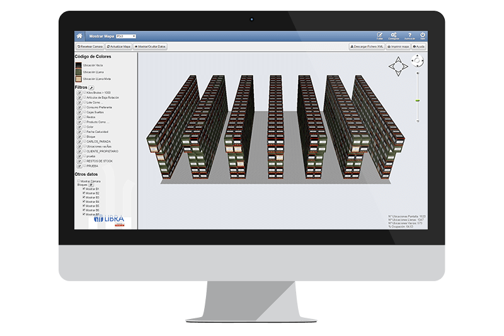Click the orbit camera rotation wheel

click(417, 61)
